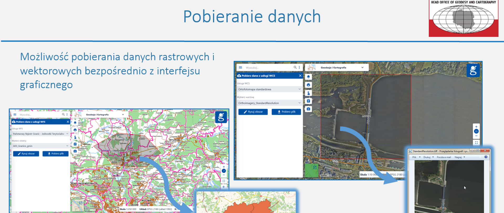The height and width of the screenshot is (213, 504).
Task: Click the layers icon in WCS map toolbar
Action: click(308, 77)
